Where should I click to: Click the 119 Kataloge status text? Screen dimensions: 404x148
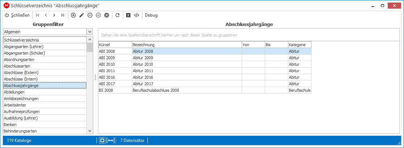pyautogui.click(x=19, y=140)
